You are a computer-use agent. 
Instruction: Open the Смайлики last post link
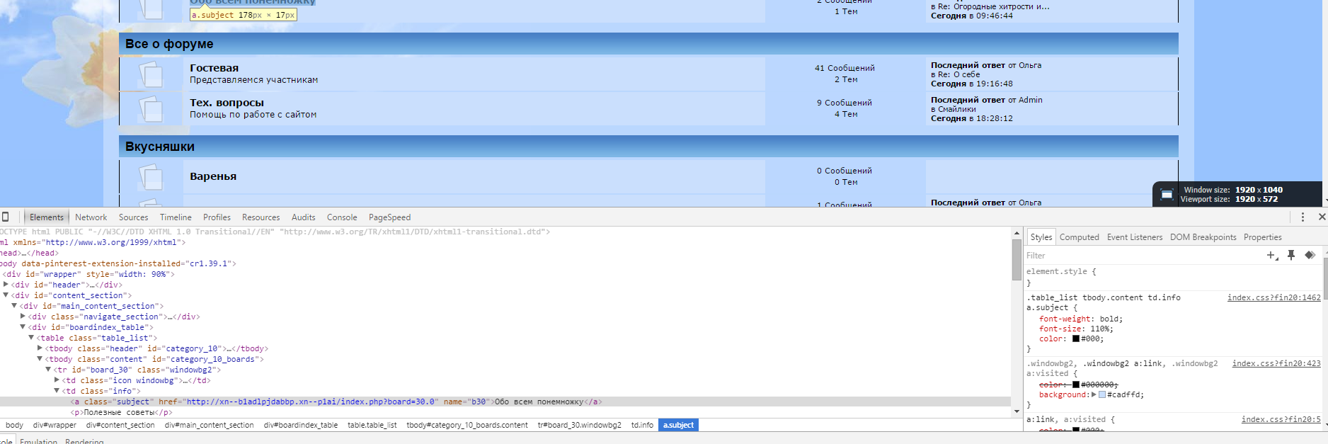pos(957,109)
